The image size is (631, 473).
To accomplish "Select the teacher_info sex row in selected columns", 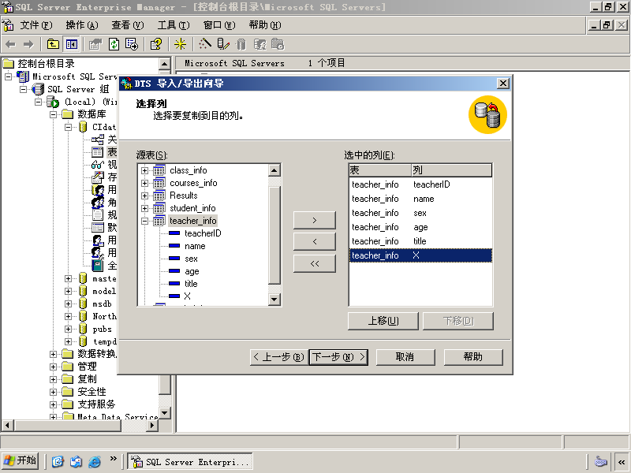I will [x=420, y=213].
